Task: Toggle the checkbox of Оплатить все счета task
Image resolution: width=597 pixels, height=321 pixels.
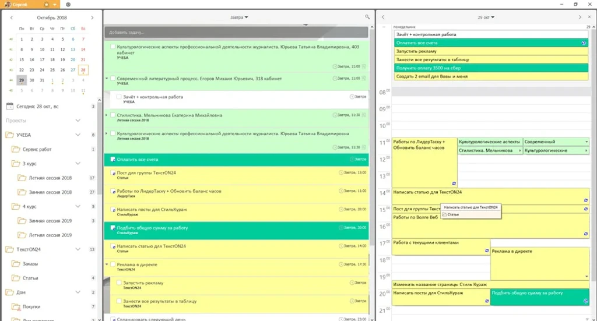Action: (113, 160)
